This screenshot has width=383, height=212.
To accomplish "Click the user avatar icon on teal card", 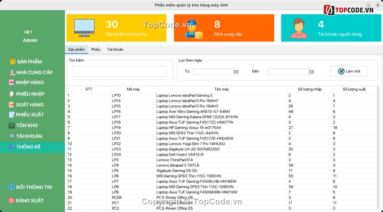I will 299,28.
